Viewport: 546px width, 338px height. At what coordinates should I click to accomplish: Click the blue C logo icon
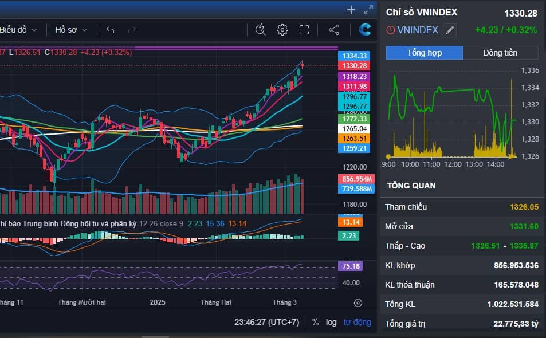[x=365, y=30]
